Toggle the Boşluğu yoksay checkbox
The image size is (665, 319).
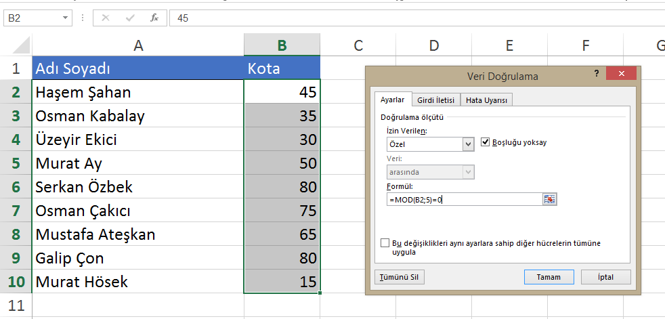click(486, 142)
